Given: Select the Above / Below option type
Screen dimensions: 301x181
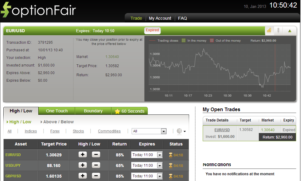Looking at the screenshot, I should coord(57,122).
